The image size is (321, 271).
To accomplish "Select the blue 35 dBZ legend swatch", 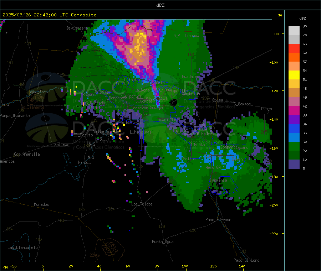I will [294, 128].
